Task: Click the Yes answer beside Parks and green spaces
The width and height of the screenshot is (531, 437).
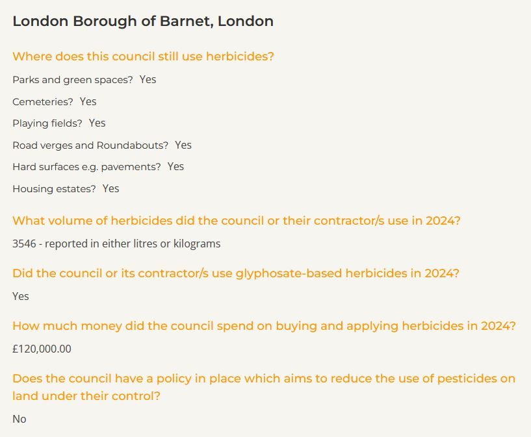Action: [148, 80]
